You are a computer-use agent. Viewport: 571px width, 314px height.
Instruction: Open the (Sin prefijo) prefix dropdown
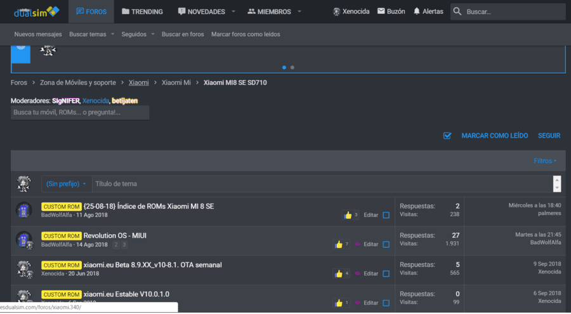click(66, 184)
